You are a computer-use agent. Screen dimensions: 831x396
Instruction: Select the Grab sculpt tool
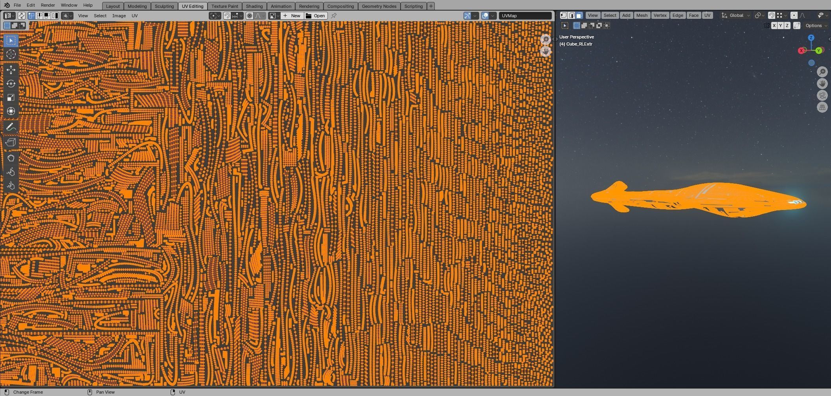coord(11,158)
